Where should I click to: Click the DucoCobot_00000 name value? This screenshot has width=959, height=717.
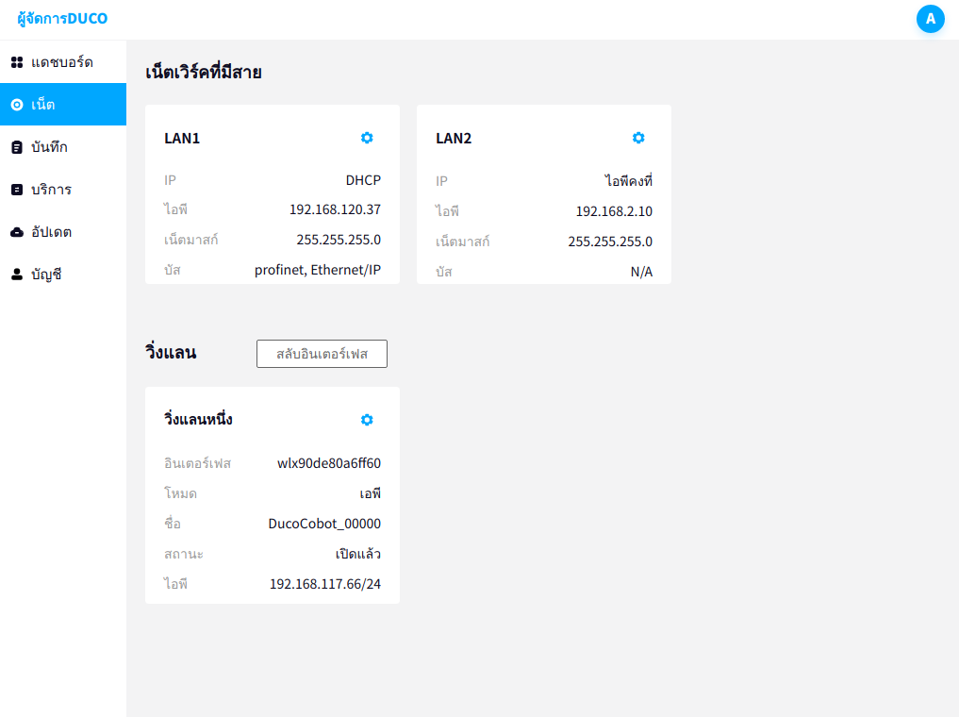tap(324, 524)
